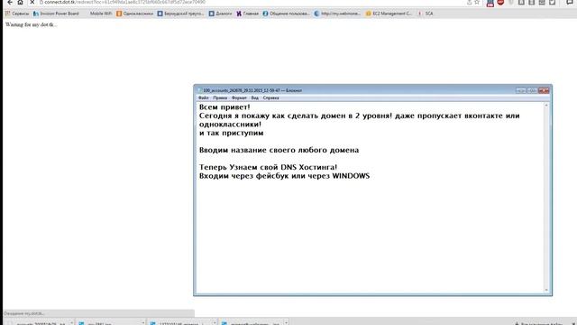Bookmark this page with the star icon
Viewport: 577px width, 325px height.
tap(477, 2)
